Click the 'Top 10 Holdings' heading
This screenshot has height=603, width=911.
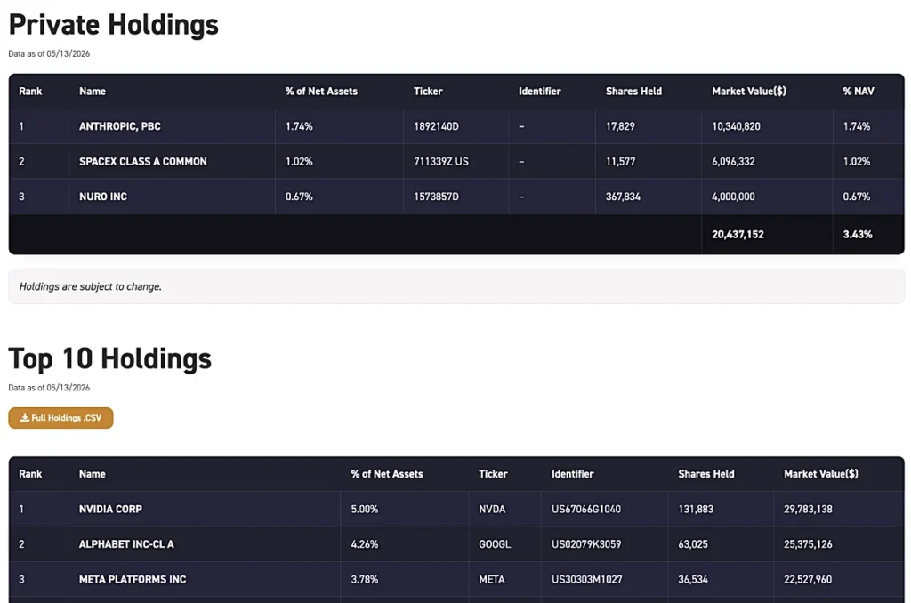109,358
